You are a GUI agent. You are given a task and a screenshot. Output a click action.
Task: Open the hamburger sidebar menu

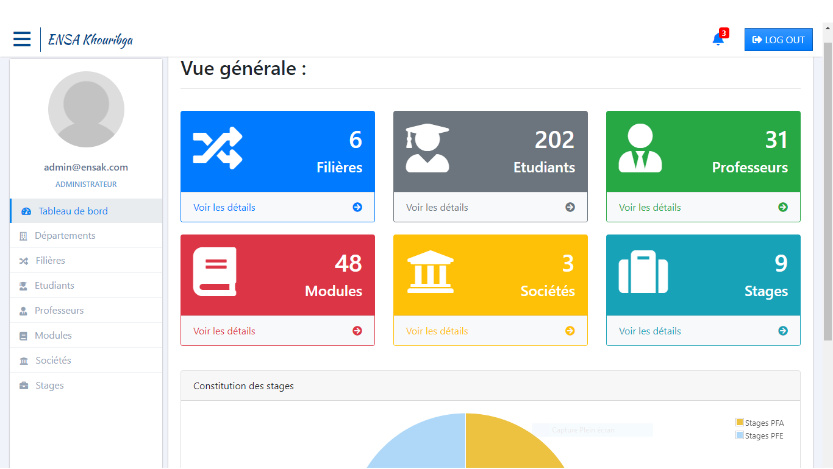(x=22, y=40)
